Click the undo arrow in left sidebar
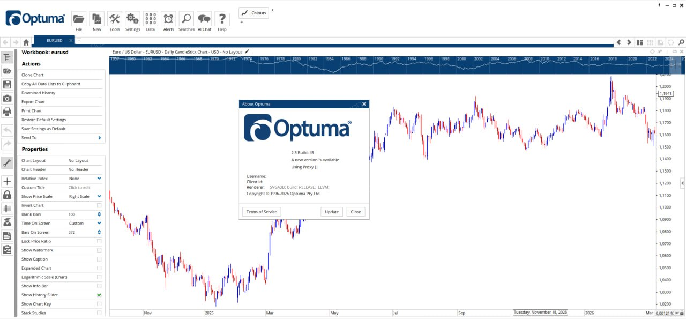This screenshot has height=319, width=686. pyautogui.click(x=7, y=130)
